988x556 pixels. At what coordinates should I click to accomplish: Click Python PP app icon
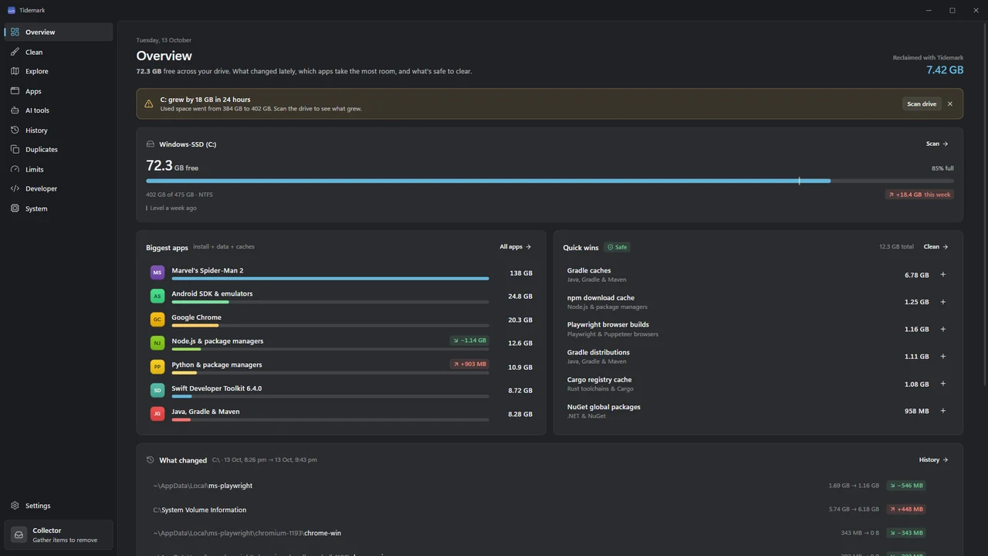pos(157,367)
